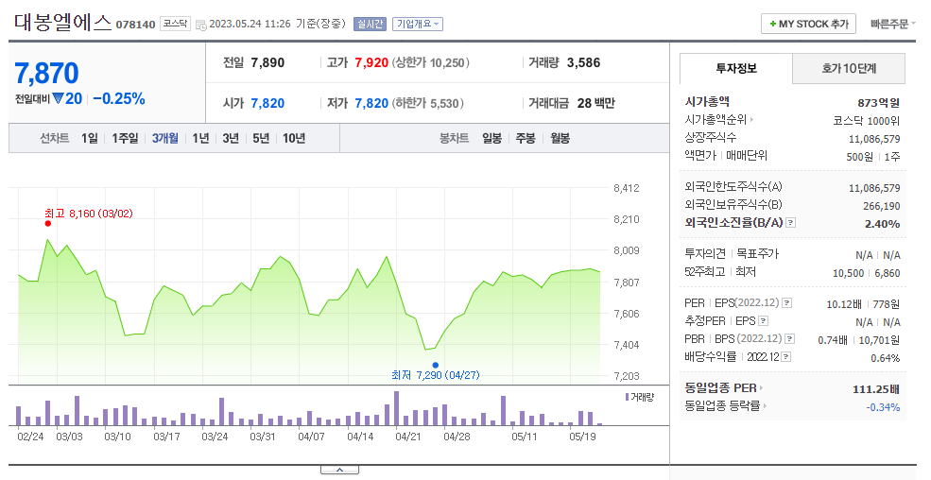Show the 월봉 monthly candle chart
The image size is (931, 480).
pos(560,138)
